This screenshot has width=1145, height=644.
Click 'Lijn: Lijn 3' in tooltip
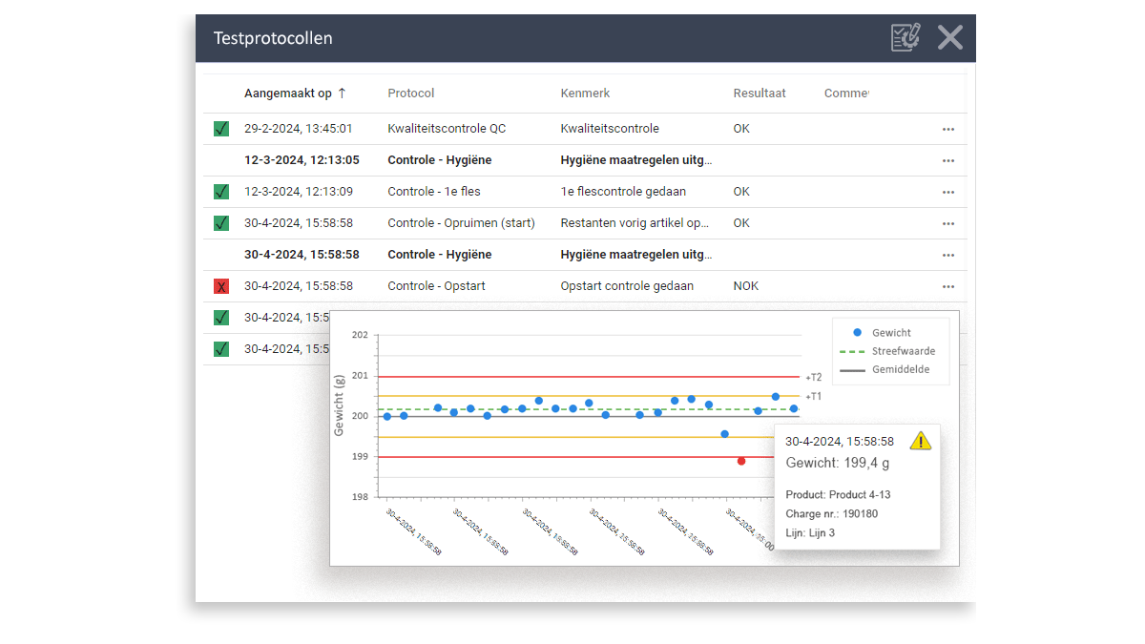[810, 532]
